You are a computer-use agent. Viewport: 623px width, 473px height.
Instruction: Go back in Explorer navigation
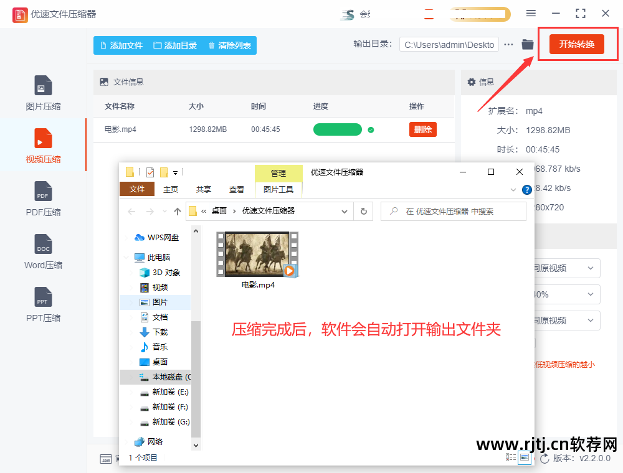(x=131, y=212)
